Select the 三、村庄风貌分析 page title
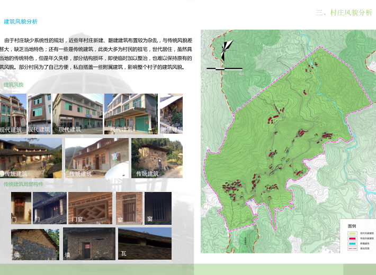Image resolution: width=376 pixels, height=275 pixels. click(343, 13)
